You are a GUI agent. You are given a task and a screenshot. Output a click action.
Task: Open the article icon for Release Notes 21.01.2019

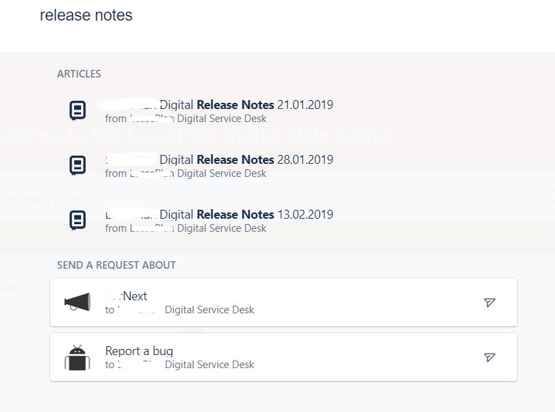78,110
